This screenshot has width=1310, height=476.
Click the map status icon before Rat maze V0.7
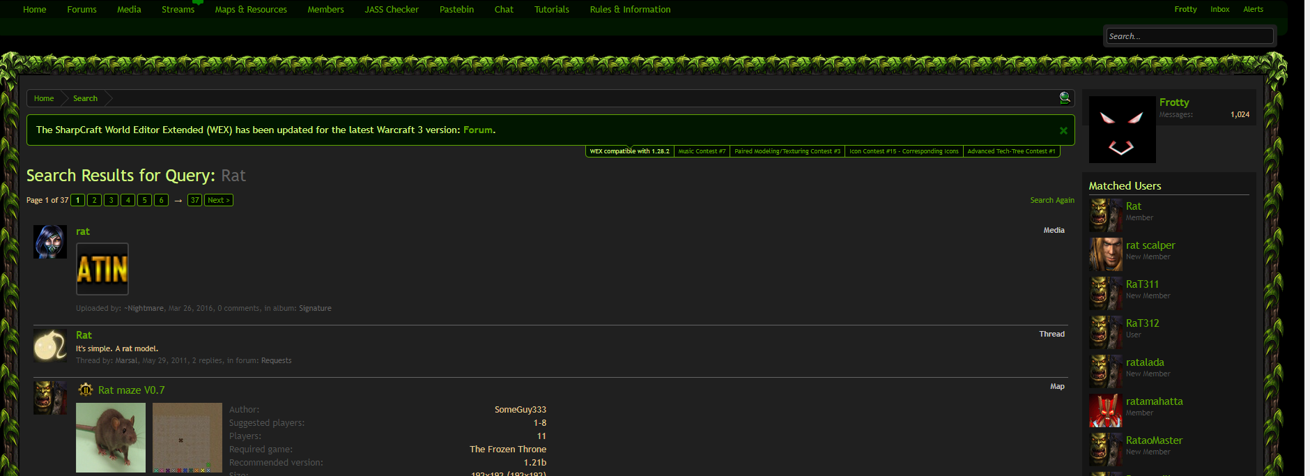coord(85,390)
